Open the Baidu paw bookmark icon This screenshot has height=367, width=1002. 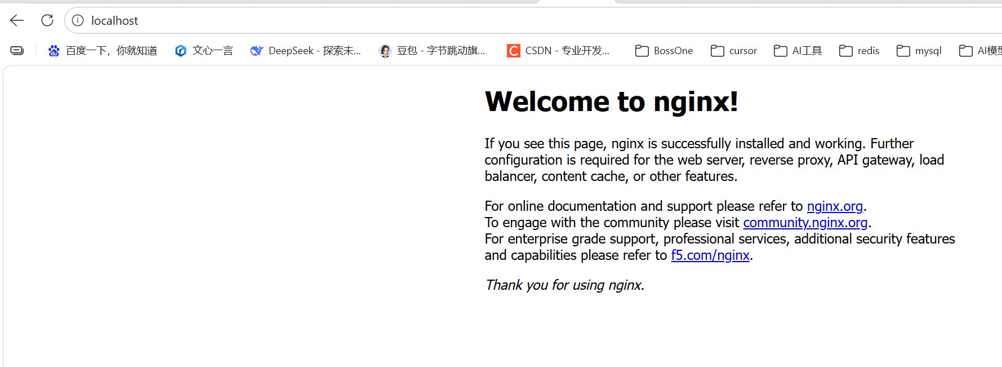click(54, 51)
